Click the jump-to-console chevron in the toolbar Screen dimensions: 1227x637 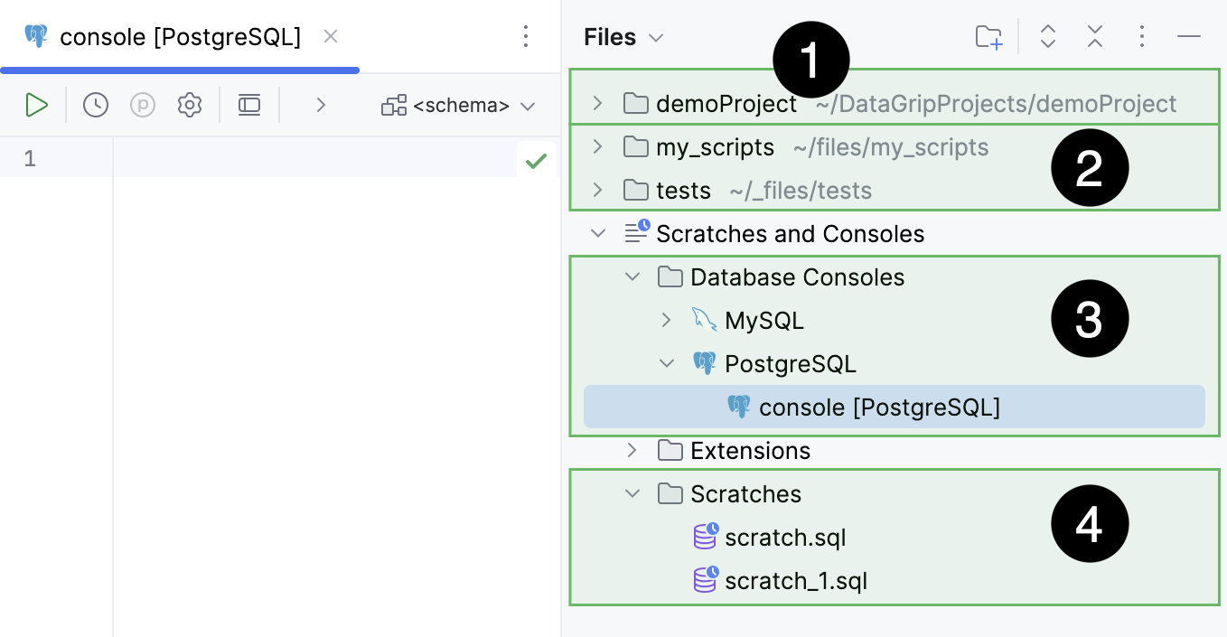click(321, 105)
